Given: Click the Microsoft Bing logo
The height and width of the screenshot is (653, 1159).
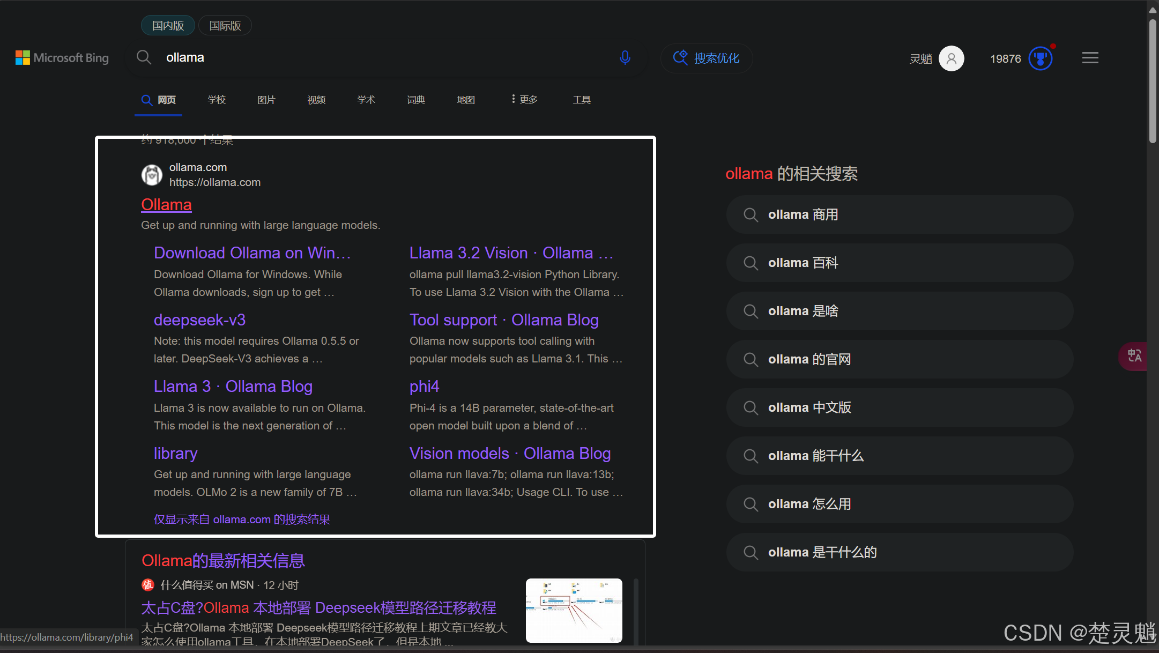Looking at the screenshot, I should 62,58.
